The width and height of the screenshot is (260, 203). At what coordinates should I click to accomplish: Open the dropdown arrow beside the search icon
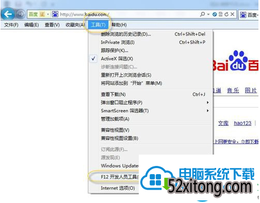point(208,14)
